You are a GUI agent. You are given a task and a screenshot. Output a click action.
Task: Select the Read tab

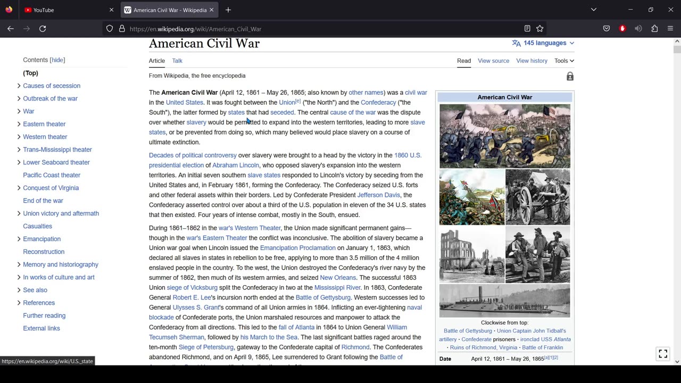[464, 61]
